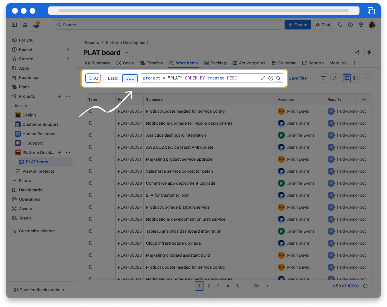Open the Summary tab
This screenshot has width=387, height=307.
(x=97, y=63)
